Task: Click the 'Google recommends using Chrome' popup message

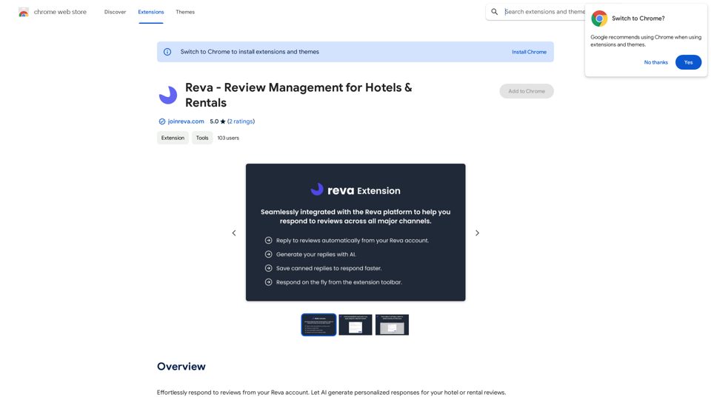Action: (646, 41)
